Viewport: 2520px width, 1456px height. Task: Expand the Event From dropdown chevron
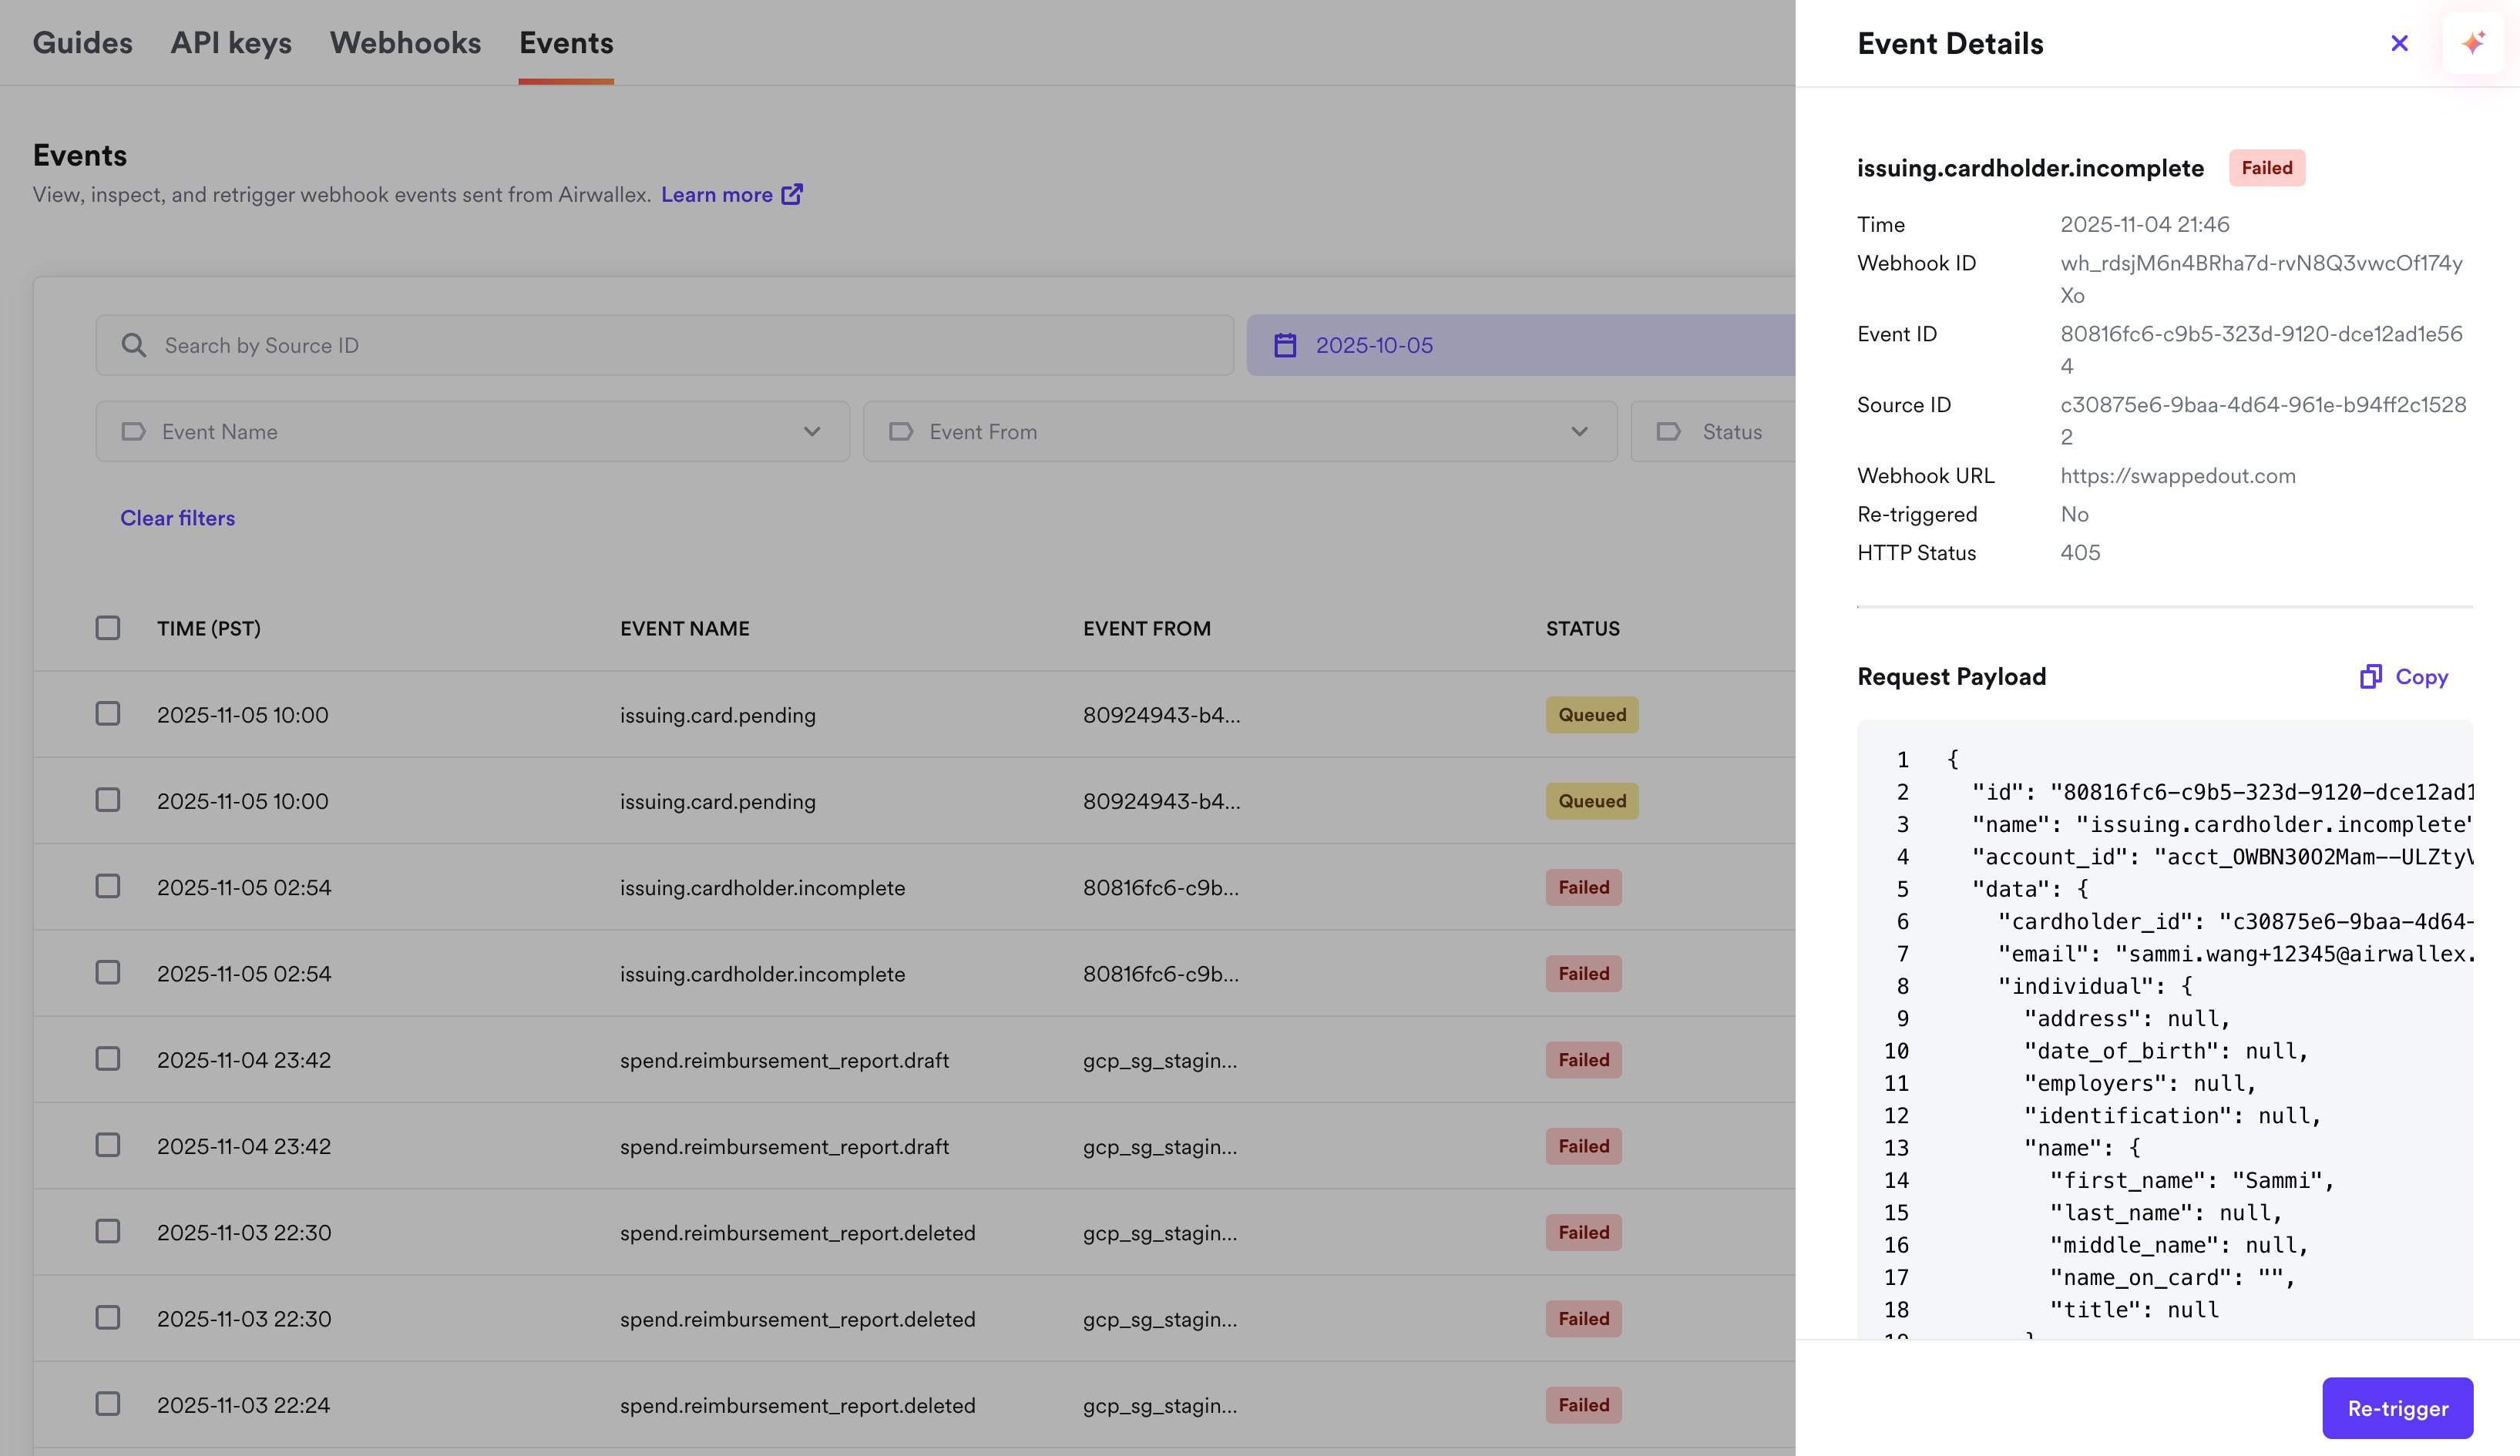click(x=1579, y=431)
